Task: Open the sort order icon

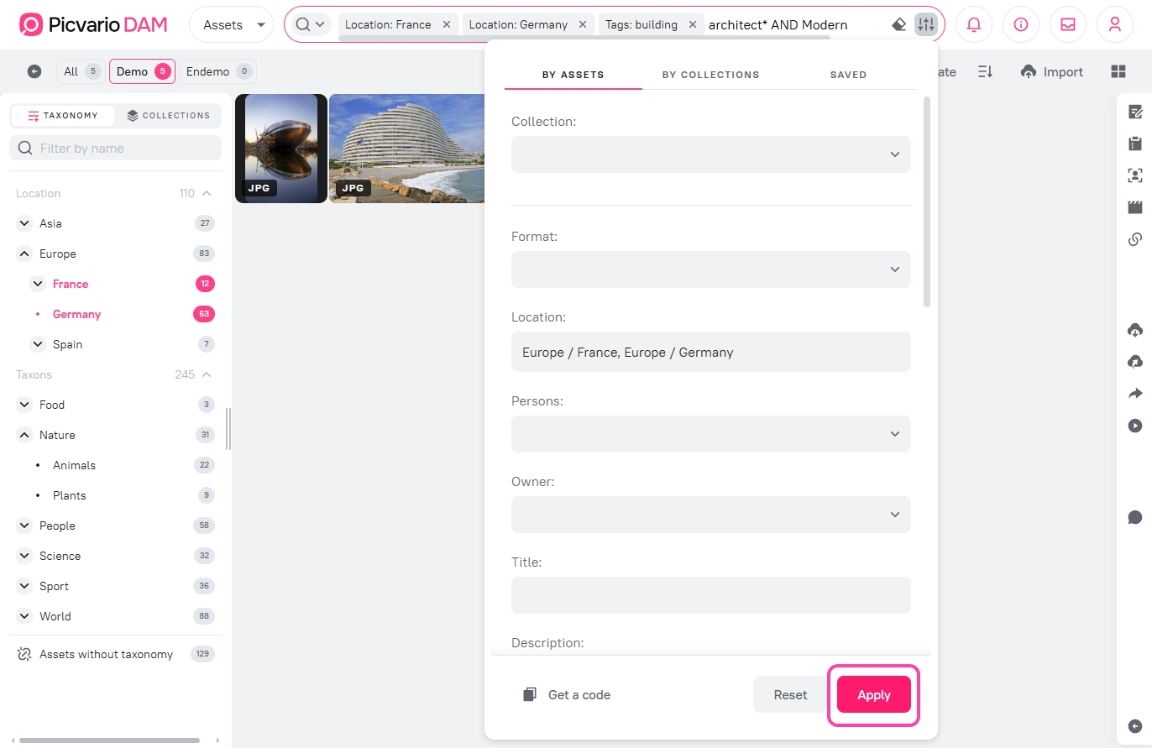Action: pos(986,71)
